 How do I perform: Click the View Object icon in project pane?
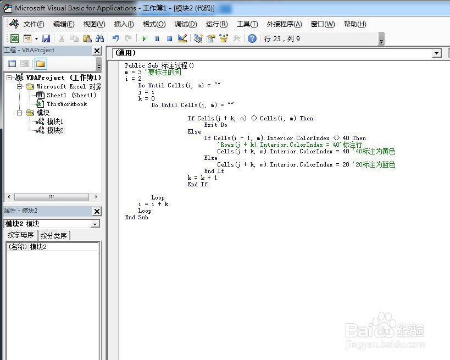pyautogui.click(x=24, y=64)
